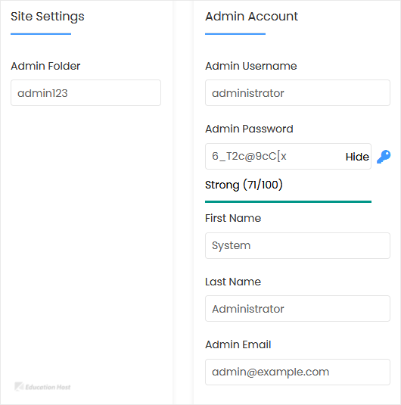This screenshot has width=401, height=405.
Task: Click the Admin Account section heading
Action: point(251,16)
